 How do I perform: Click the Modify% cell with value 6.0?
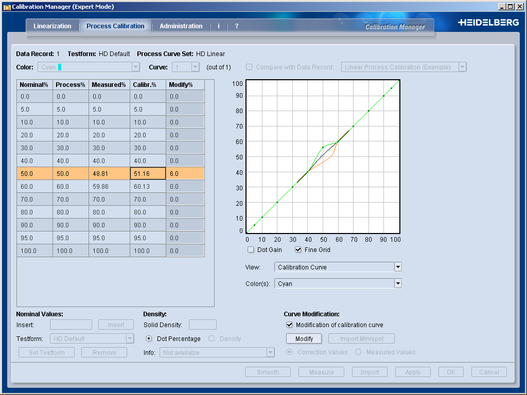[185, 174]
